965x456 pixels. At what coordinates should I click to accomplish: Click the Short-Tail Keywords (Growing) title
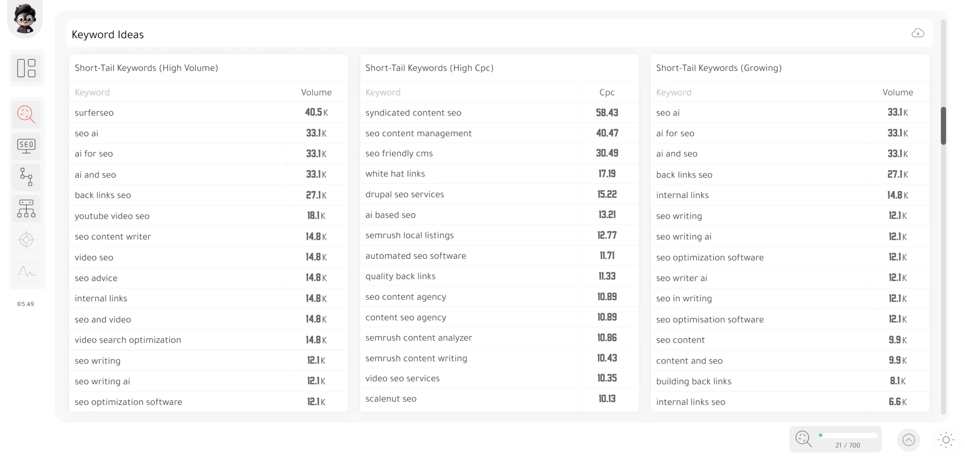(x=719, y=68)
